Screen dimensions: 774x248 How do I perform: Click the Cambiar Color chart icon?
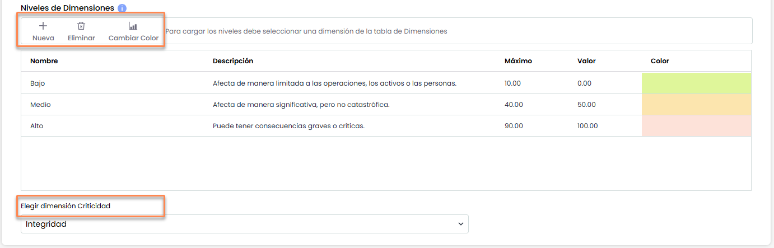tap(133, 26)
